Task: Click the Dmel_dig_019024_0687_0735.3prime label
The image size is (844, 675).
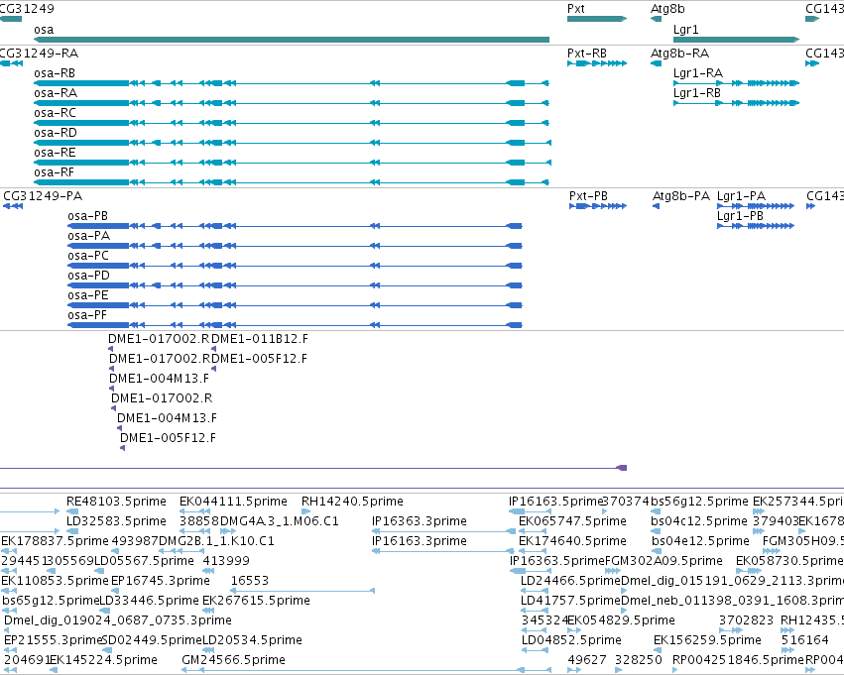Action: coord(118,621)
